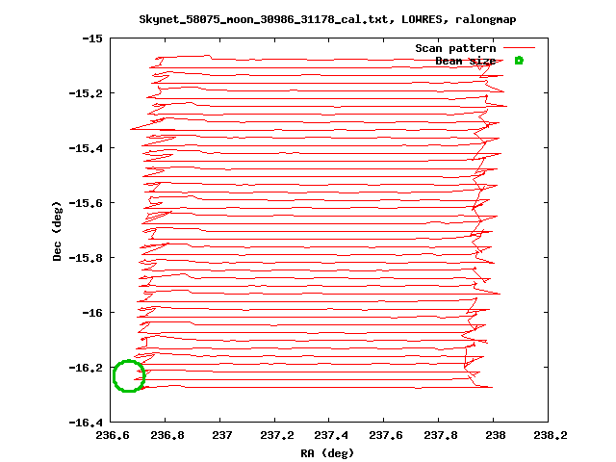Click the 'Dec (deg)' axis label

point(57,231)
